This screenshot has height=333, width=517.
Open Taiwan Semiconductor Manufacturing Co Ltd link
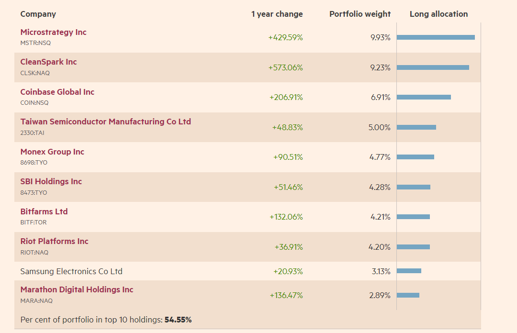tap(105, 122)
